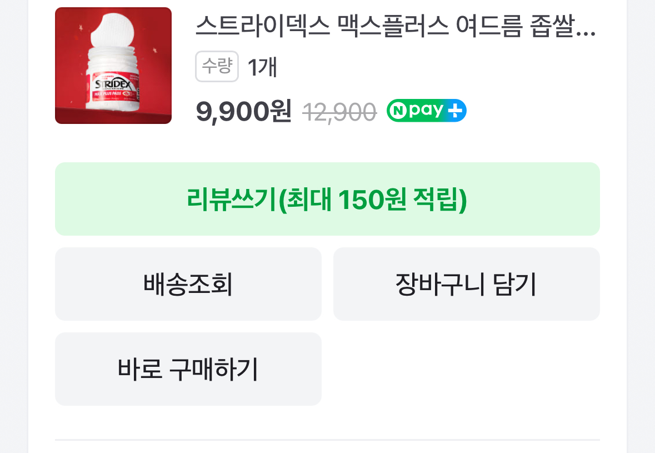Click the blue plus icon on Npay badge

(x=455, y=111)
